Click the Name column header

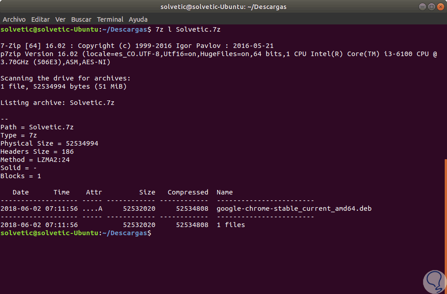[224, 192]
